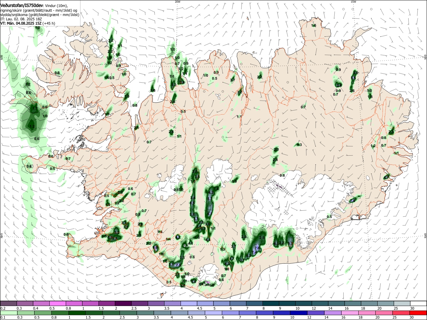Click the '0.1' label on the rain scale
The height and width of the screenshot is (320, 427).
pos(3,318)
